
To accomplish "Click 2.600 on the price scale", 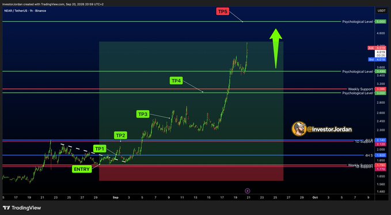I will point(381,113).
